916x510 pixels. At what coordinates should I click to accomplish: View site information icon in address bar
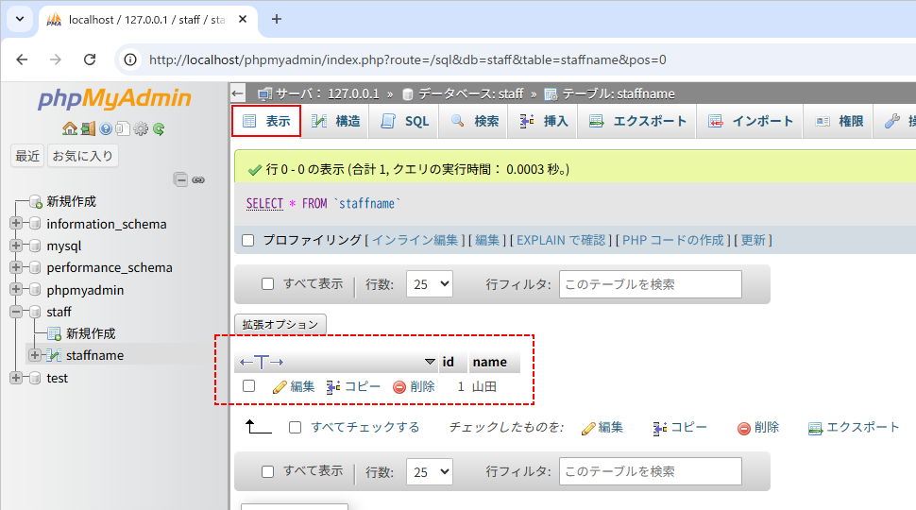point(130,59)
